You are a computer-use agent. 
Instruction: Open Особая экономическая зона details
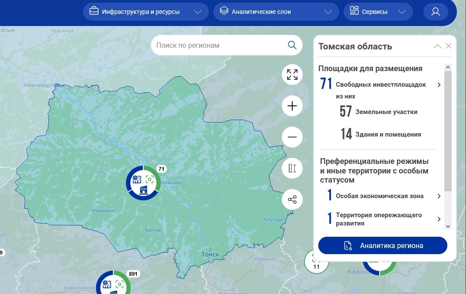pyautogui.click(x=439, y=196)
